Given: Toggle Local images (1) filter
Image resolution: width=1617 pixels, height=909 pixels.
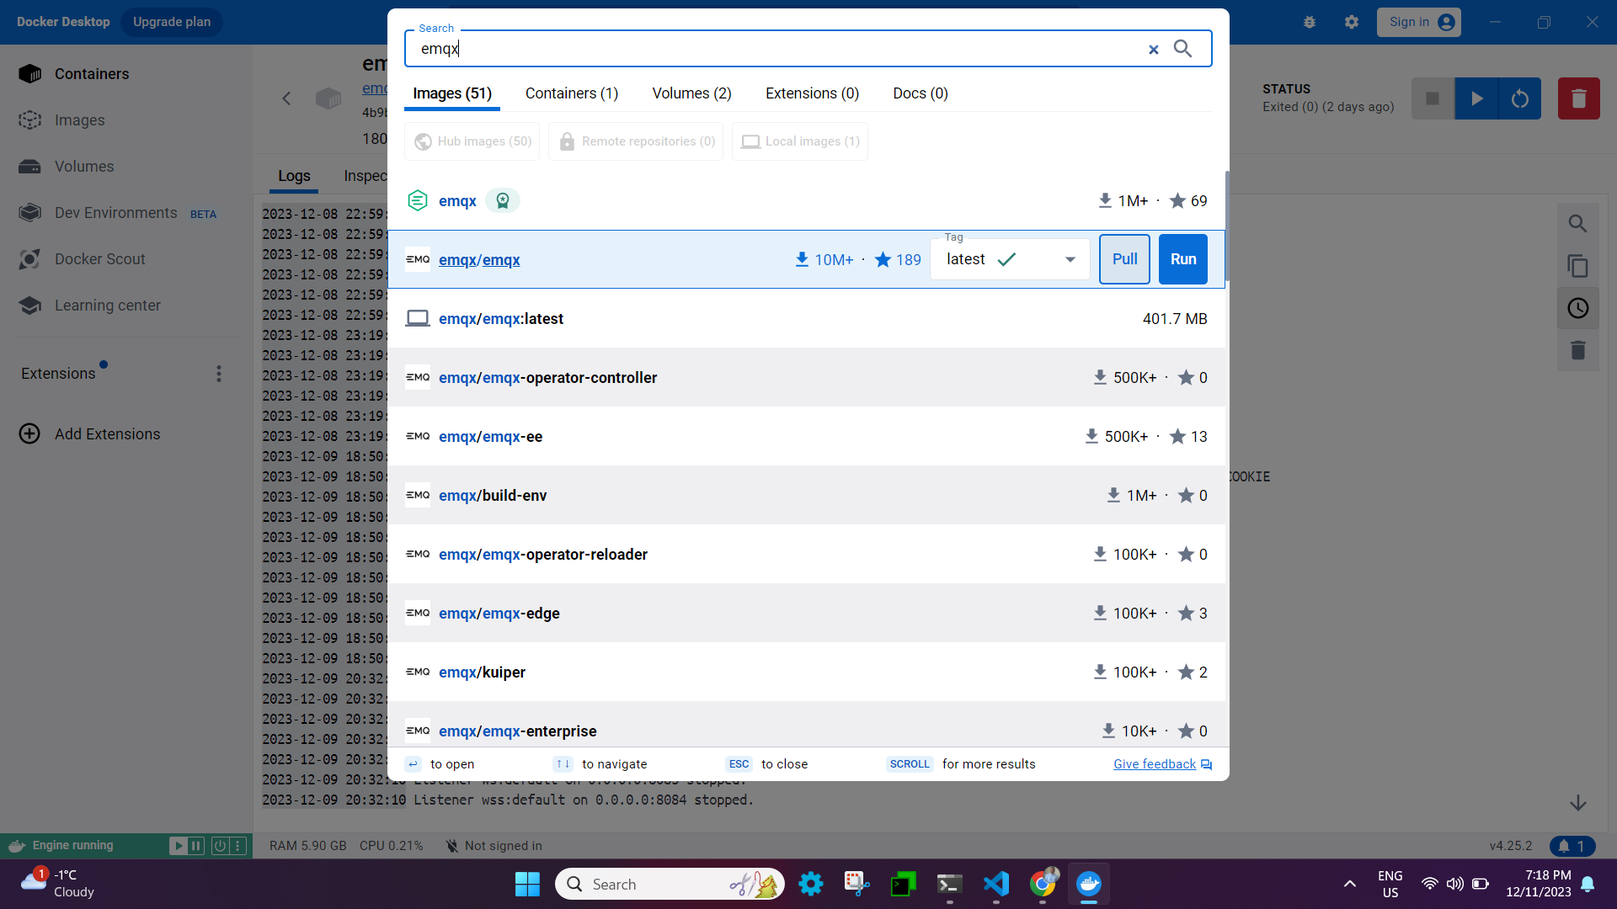Looking at the screenshot, I should (x=800, y=141).
